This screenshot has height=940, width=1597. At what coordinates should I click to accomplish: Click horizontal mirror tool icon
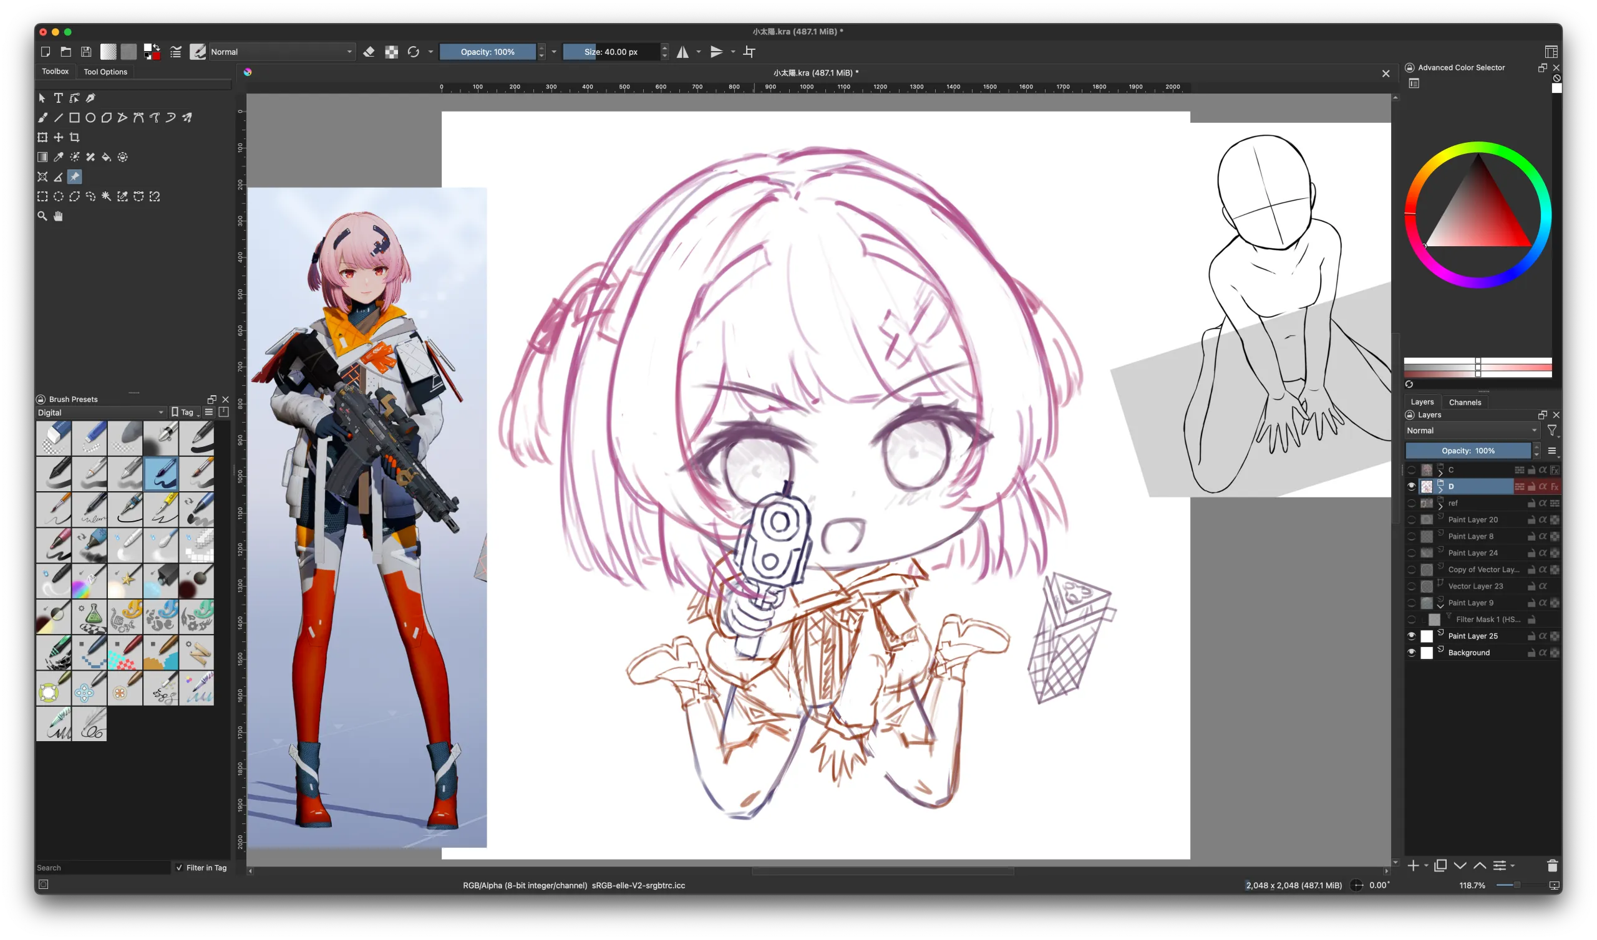pos(682,52)
